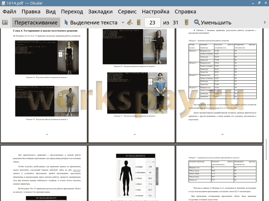269x201 pixels.
Task: Open the Справка menu
Action: pos(185,12)
